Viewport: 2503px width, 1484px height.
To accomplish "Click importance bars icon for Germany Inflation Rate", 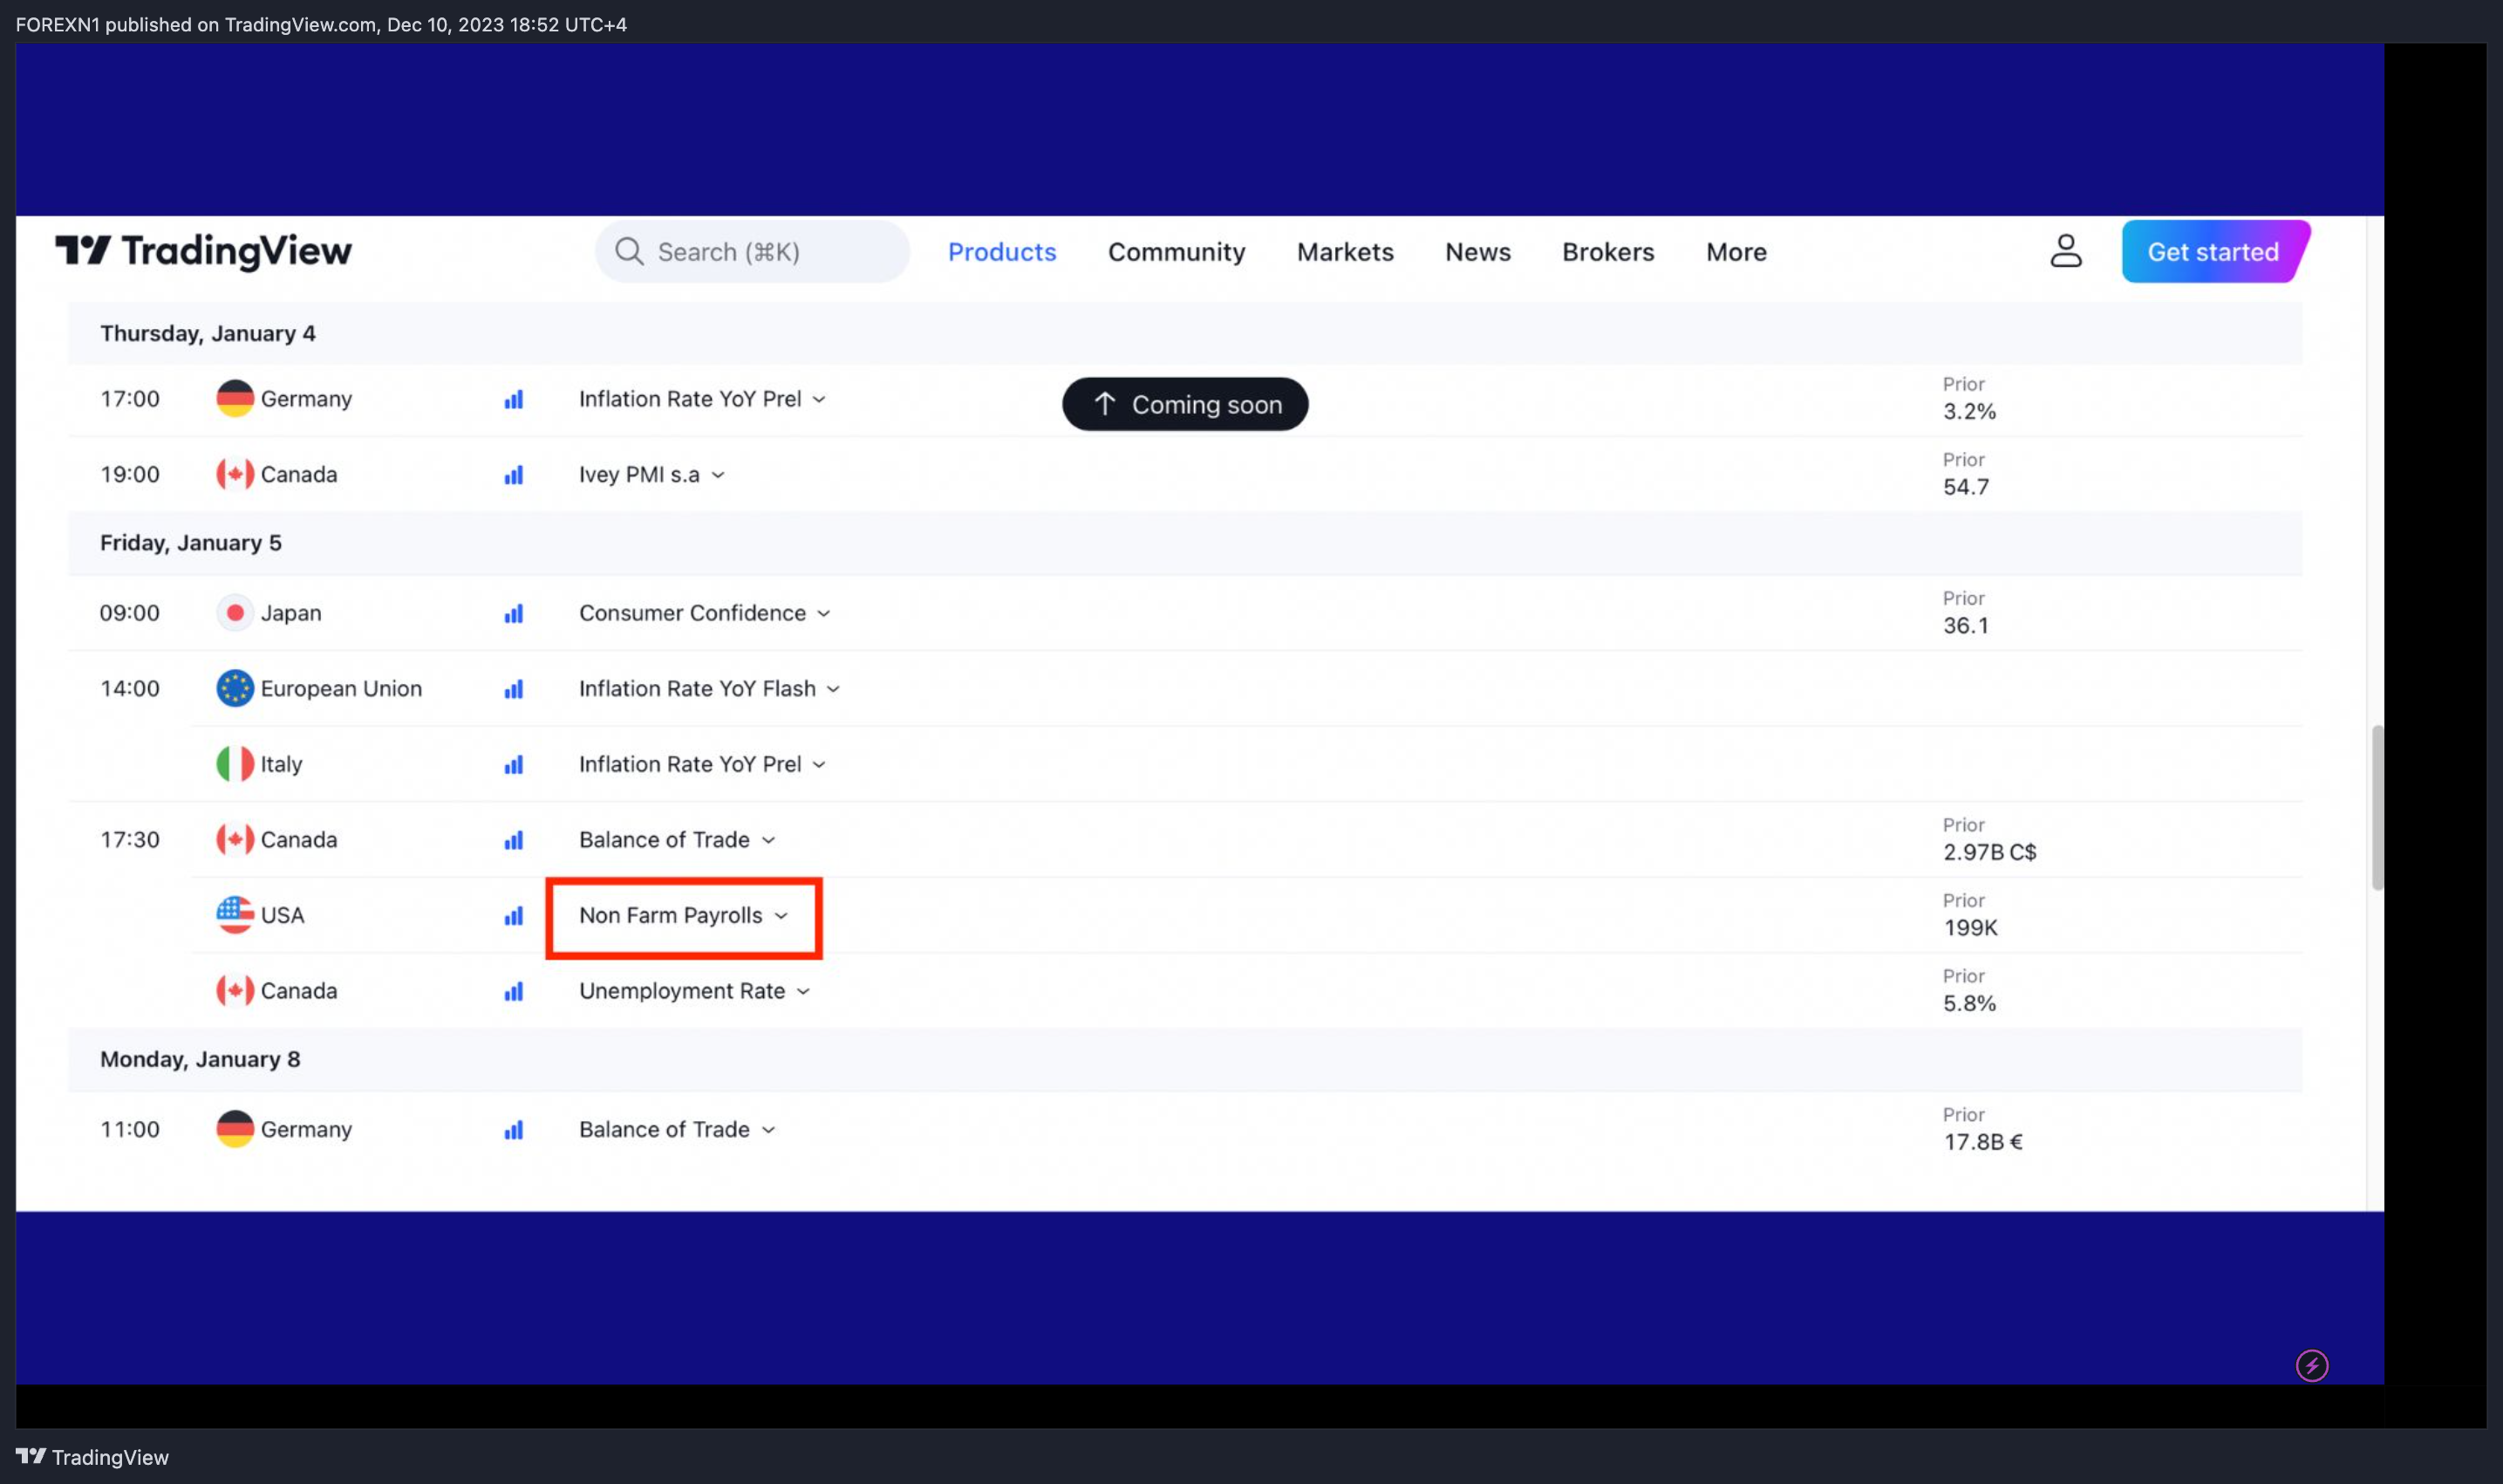I will [514, 400].
